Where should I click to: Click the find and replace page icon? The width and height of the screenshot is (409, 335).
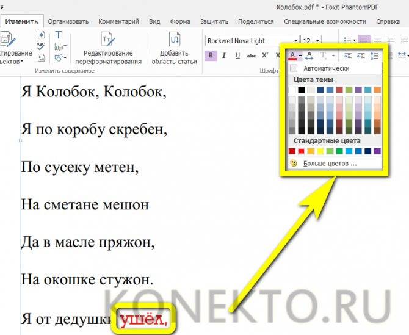tap(42, 57)
